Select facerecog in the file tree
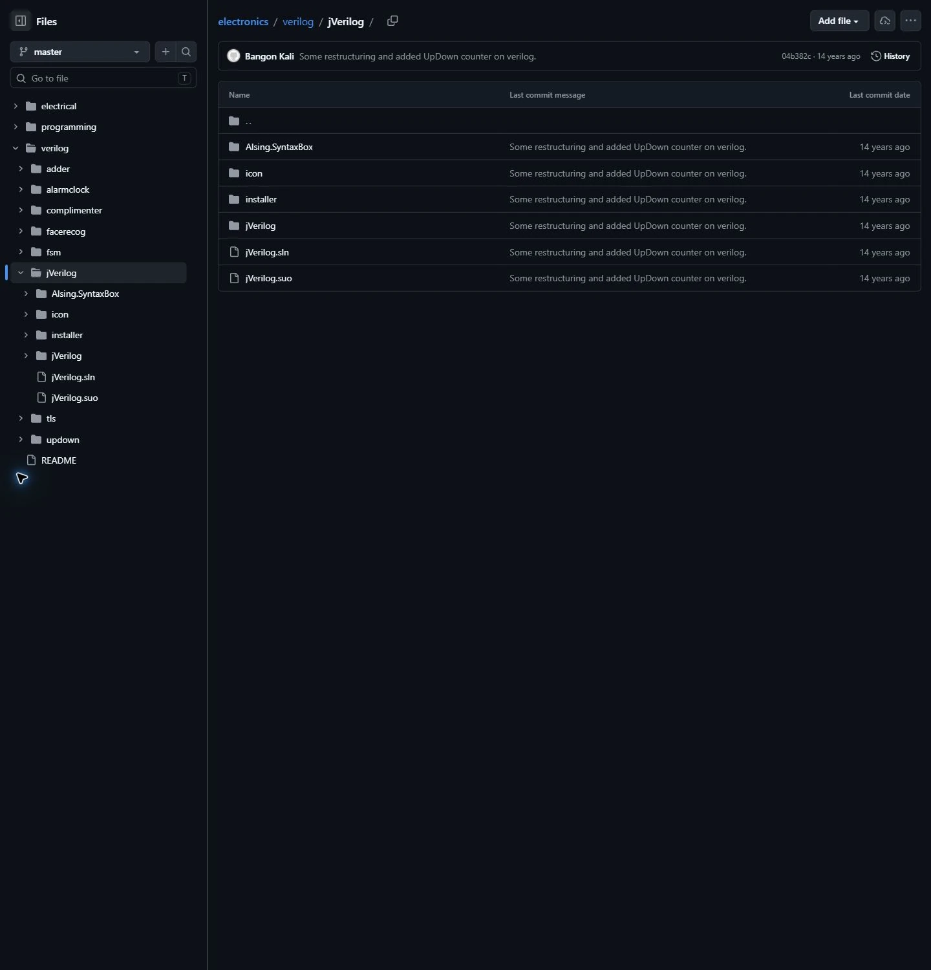The width and height of the screenshot is (931, 970). coord(66,232)
